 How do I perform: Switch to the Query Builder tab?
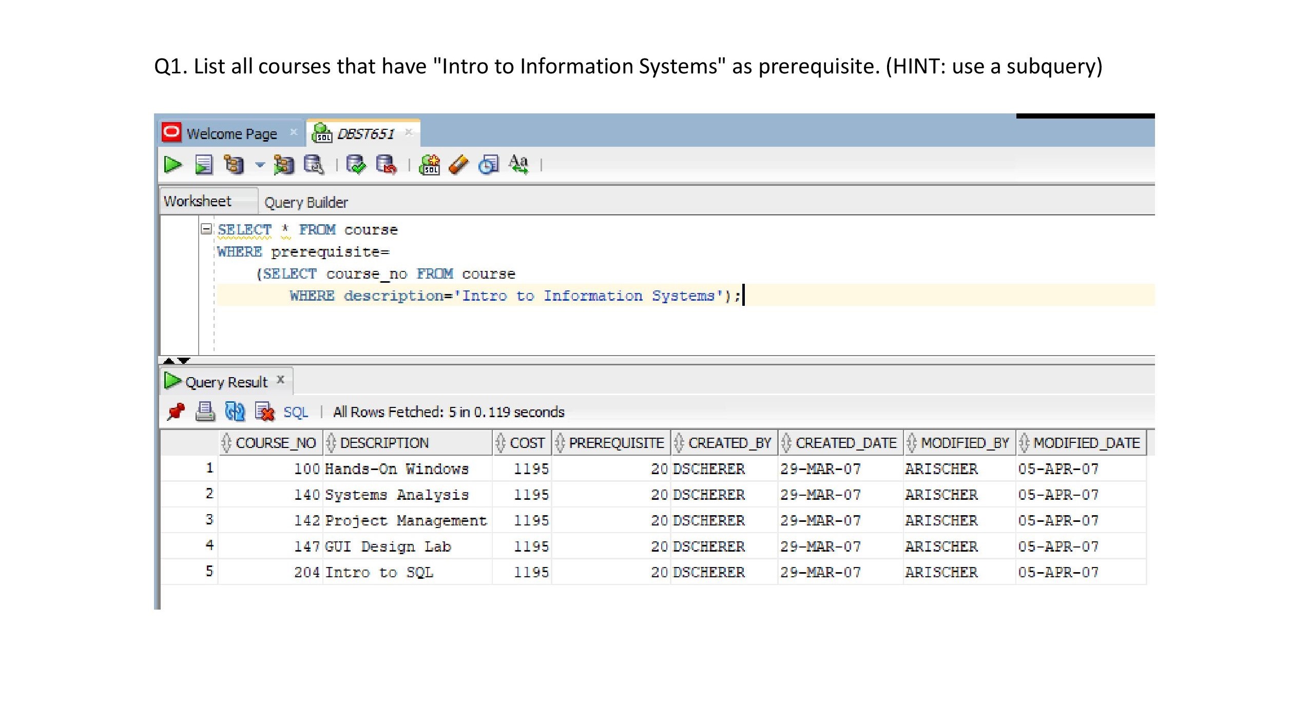[x=306, y=203]
